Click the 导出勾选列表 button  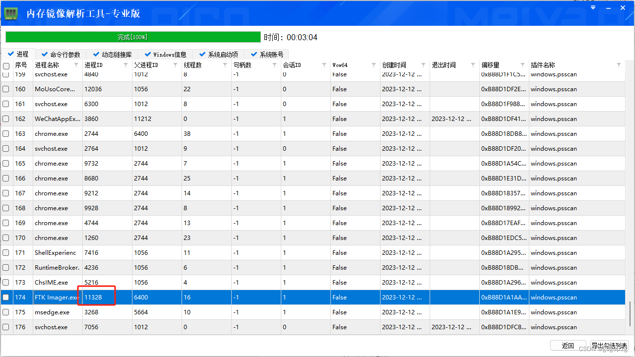coord(609,346)
